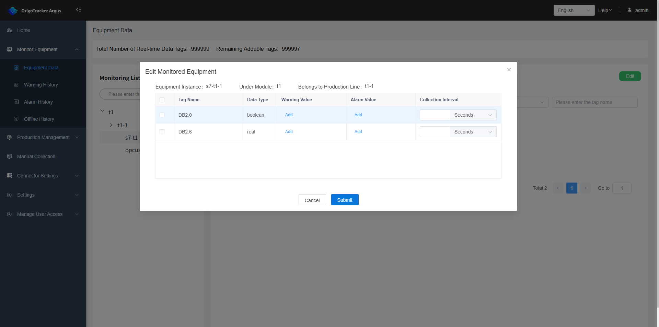This screenshot has width=659, height=327.
Task: Click the collection interval field for DB2.0
Action: 435,115
